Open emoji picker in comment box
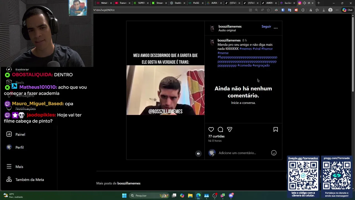 (x=274, y=153)
